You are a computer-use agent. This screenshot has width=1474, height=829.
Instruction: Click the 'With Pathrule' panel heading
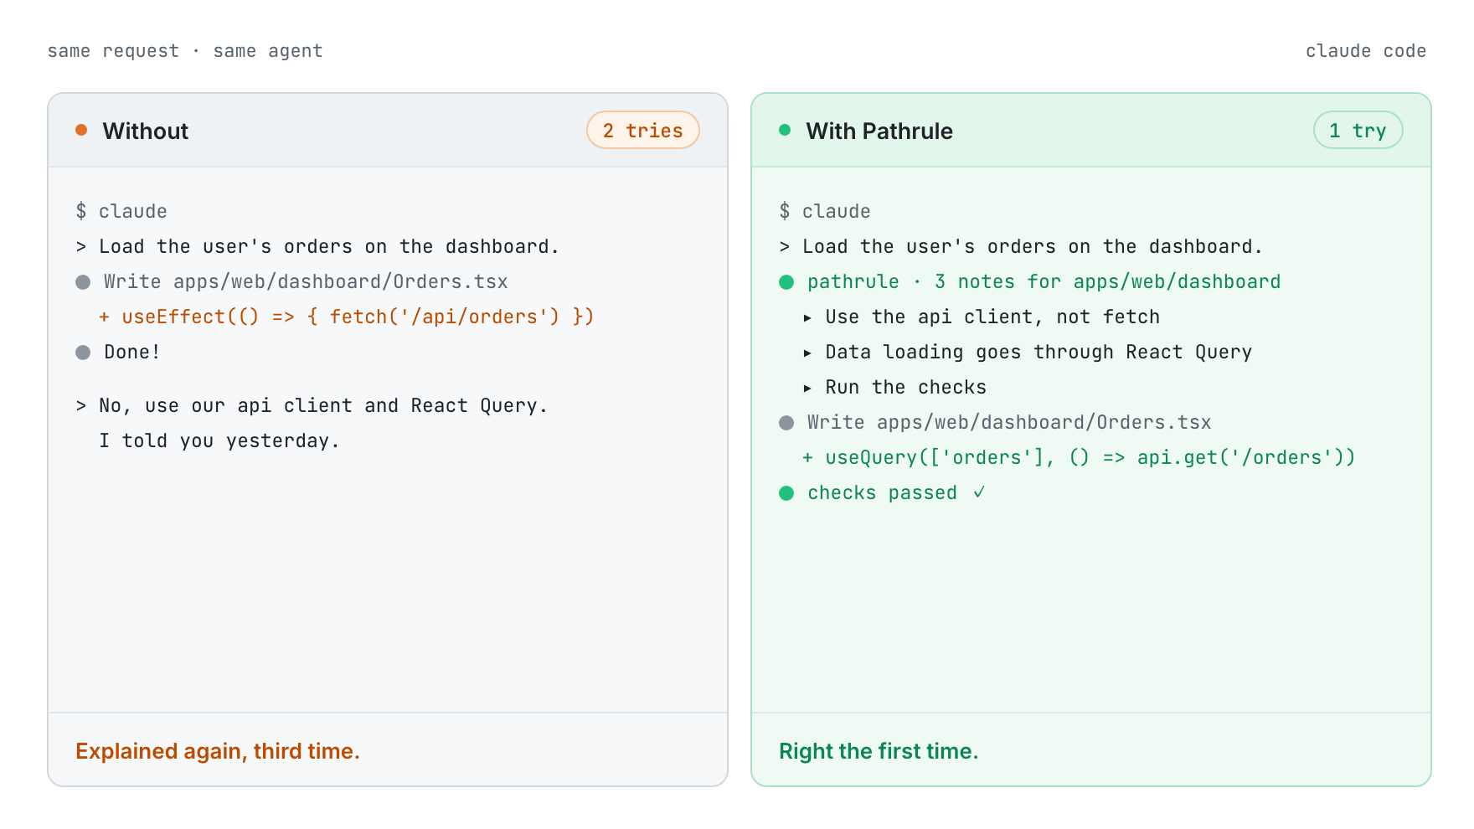[x=879, y=131]
